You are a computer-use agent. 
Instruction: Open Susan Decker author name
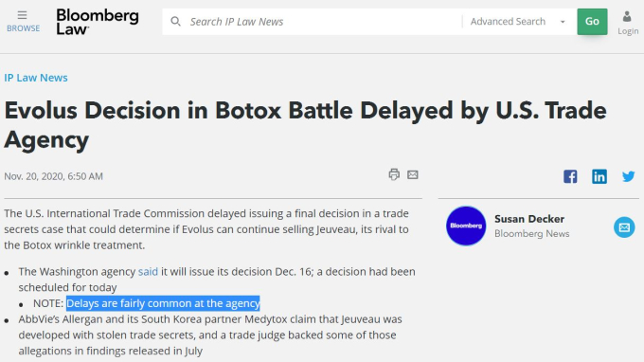coord(529,219)
